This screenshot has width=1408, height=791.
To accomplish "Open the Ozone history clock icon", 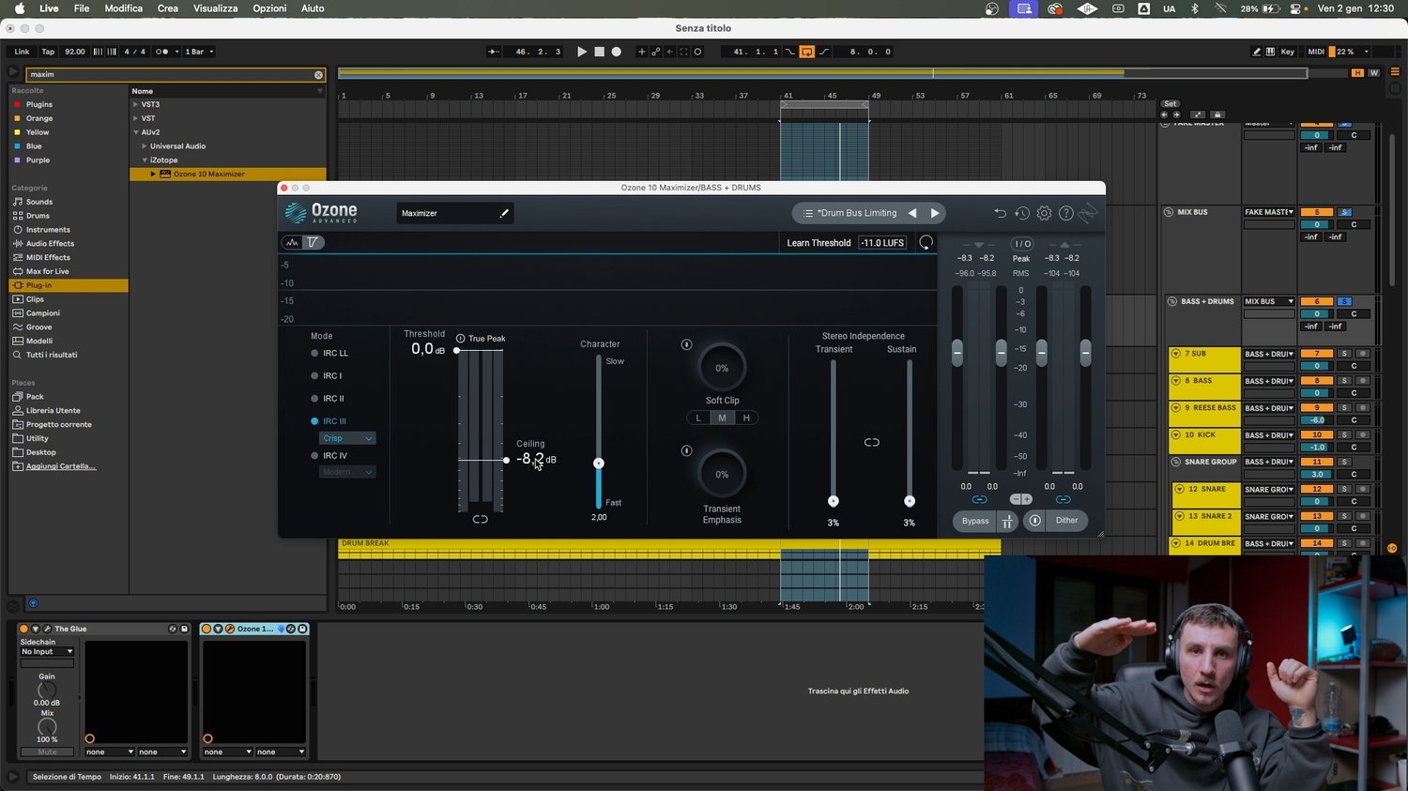I will click(1022, 214).
